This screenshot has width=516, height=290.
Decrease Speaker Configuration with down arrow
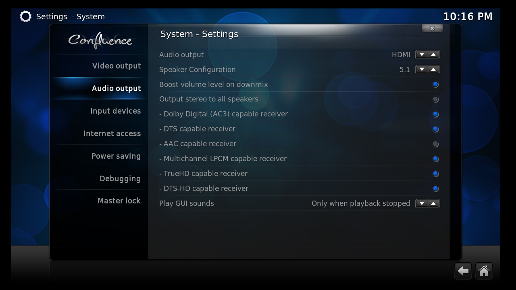(422, 69)
